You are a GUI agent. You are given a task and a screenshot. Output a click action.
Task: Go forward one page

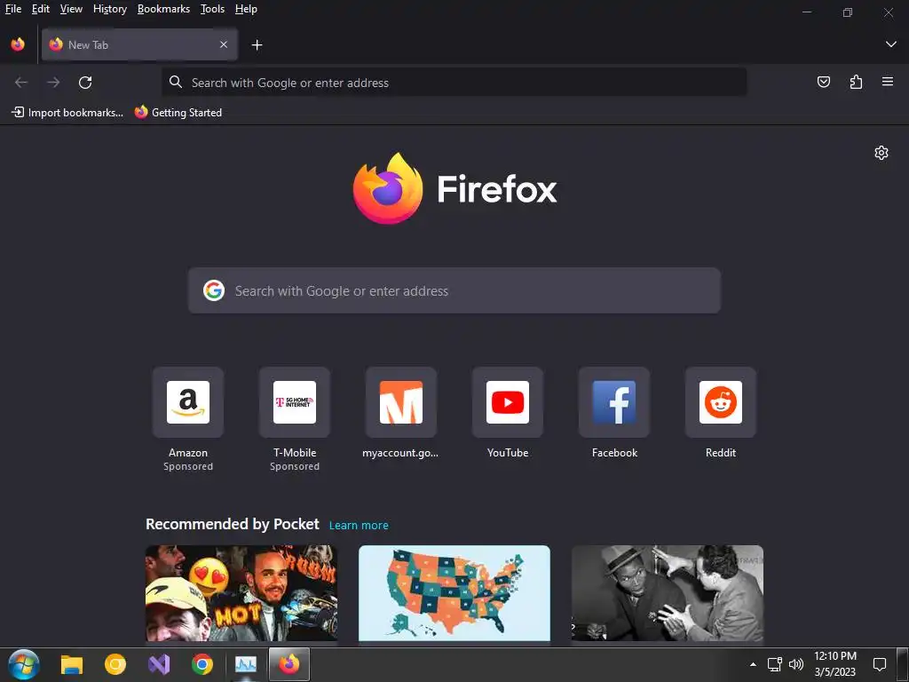click(53, 83)
